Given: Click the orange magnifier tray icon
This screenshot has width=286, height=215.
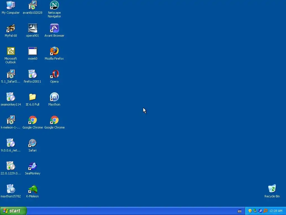Looking at the screenshot, I should coord(265,211).
